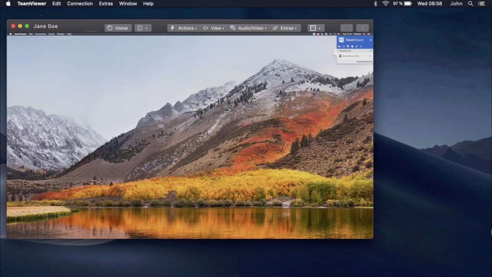This screenshot has height=277, width=492.
Task: Click the TeamViewer logo in remote panel
Action: 341,40
